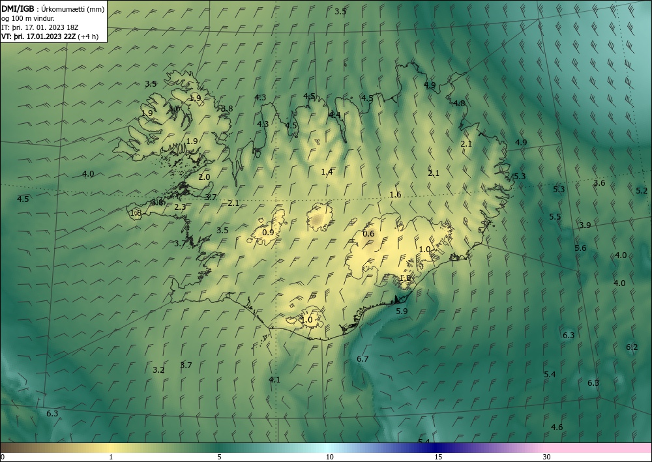Click the 6.2 value at the right edge
Image resolution: width=652 pixels, height=462 pixels.
[x=632, y=347]
